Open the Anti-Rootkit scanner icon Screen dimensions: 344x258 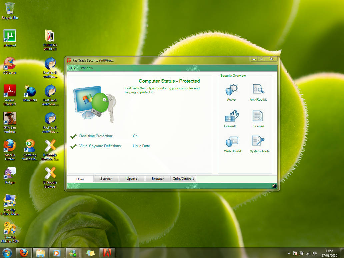[258, 89]
